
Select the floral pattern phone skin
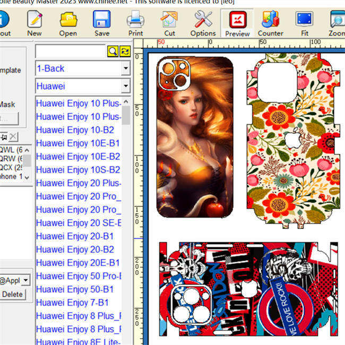(294, 140)
